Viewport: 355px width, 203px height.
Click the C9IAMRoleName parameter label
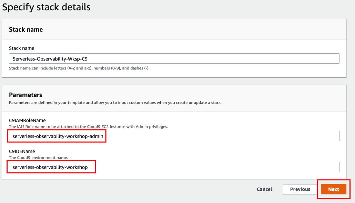click(27, 120)
